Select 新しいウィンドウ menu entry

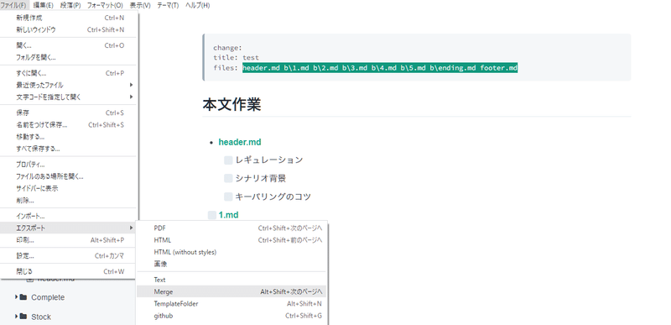coord(69,30)
